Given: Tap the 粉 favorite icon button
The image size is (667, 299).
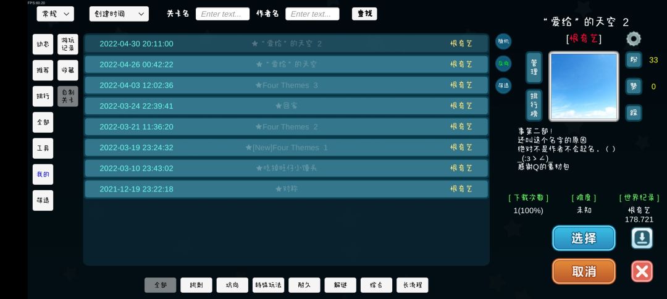Looking at the screenshot, I should [634, 60].
